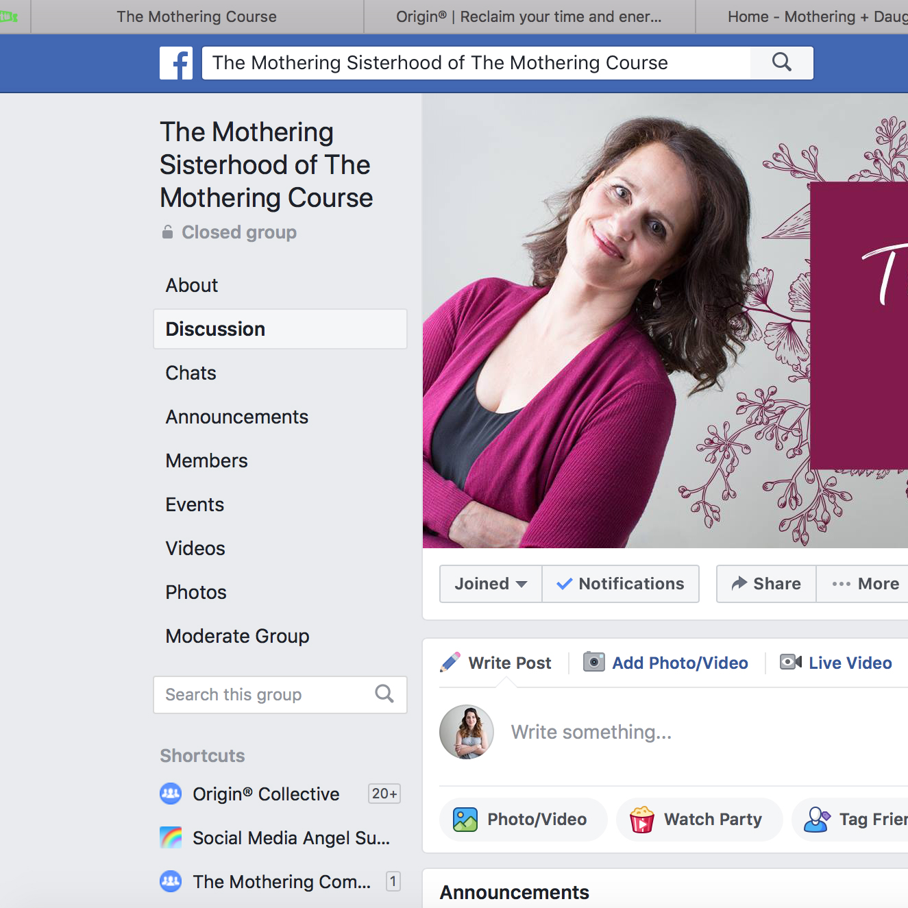The height and width of the screenshot is (908, 908).
Task: Click the Watch Party pill button
Action: (x=700, y=819)
